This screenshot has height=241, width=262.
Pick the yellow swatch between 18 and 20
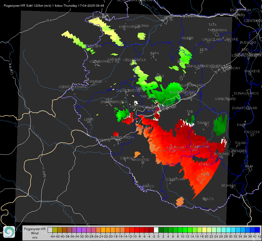coord(204,230)
